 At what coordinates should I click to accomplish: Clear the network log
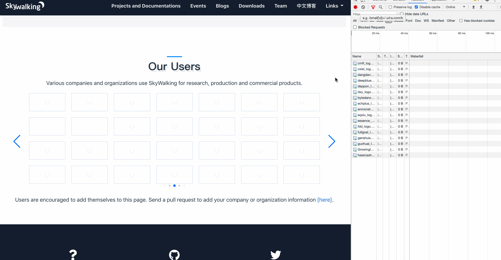click(363, 7)
